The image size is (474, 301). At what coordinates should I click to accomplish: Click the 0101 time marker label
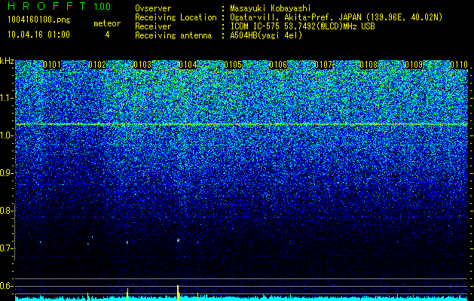click(x=52, y=65)
